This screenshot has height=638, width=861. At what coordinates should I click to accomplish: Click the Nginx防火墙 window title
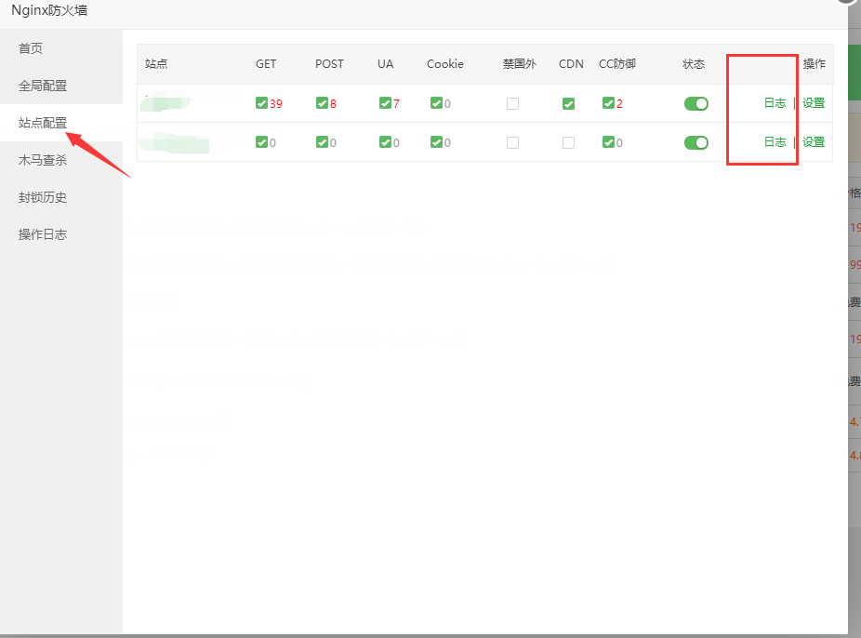click(x=49, y=10)
